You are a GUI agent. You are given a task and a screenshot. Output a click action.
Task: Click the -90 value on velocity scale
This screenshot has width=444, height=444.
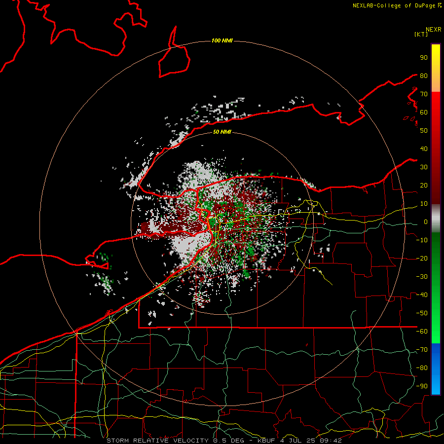422,386
